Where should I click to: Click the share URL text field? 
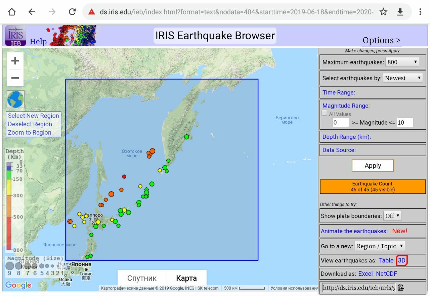(x=359, y=288)
